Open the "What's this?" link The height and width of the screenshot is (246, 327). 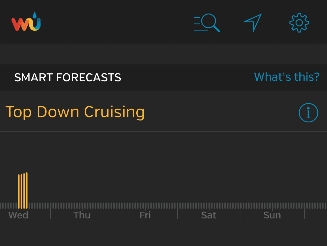pyautogui.click(x=287, y=77)
